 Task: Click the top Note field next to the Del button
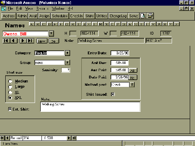tap(111, 41)
